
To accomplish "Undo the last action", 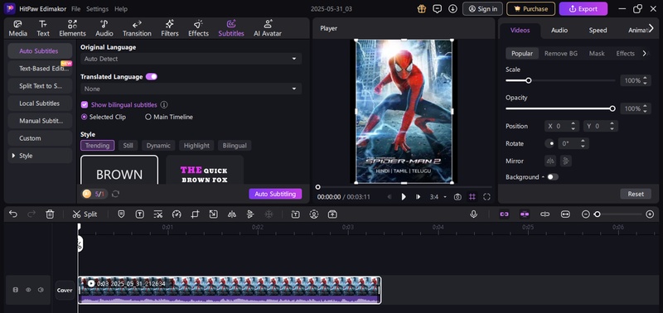I will (13, 214).
